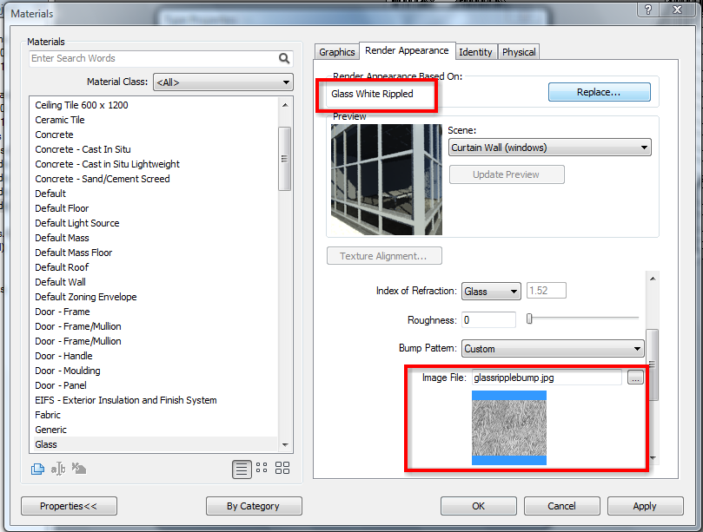The image size is (703, 532).
Task: Click the Update Preview button
Action: click(x=507, y=174)
